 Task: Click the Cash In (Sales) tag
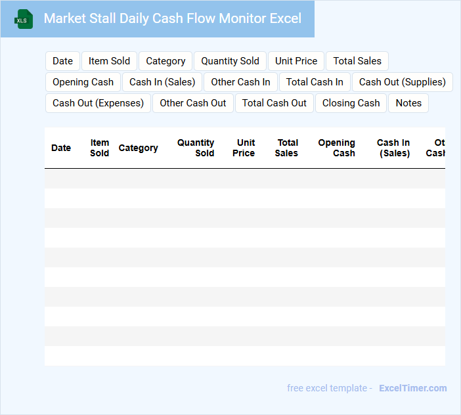pyautogui.click(x=162, y=82)
